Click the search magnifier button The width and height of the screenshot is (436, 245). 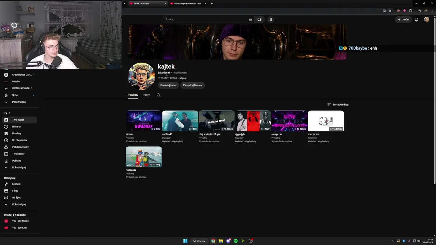tap(259, 19)
